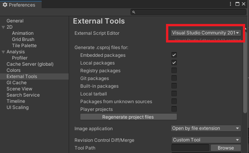Enable Git packages checkbox
The image size is (249, 153).
coord(174,78)
